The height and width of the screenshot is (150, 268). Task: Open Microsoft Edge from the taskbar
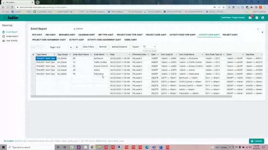click(x=147, y=147)
